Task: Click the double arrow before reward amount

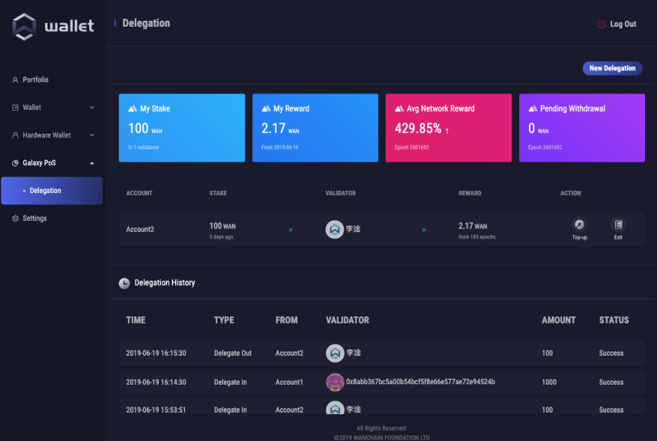Action: [424, 230]
